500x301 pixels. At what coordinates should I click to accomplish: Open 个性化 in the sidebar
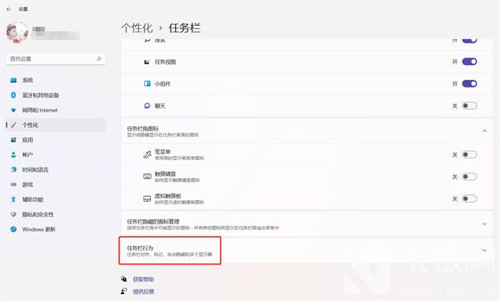(56, 125)
